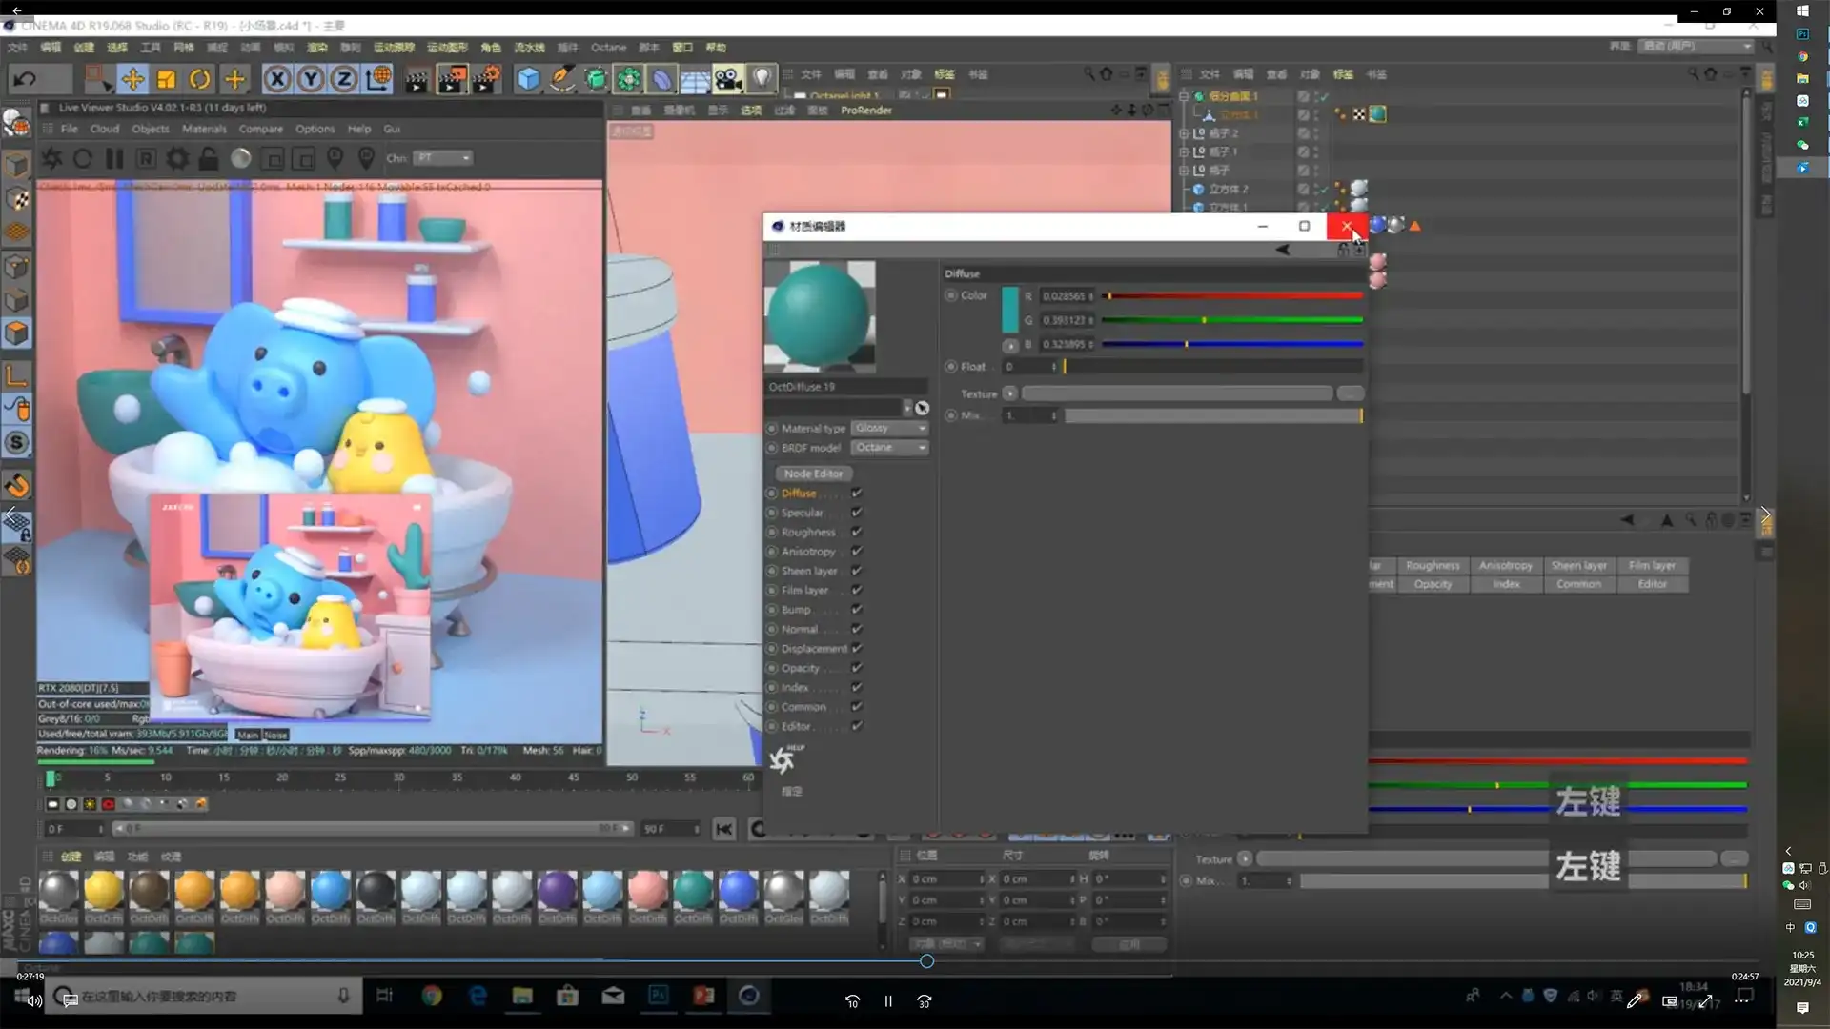Click the lock resolution icon
Screen dimensions: 1830x1029
209,158
